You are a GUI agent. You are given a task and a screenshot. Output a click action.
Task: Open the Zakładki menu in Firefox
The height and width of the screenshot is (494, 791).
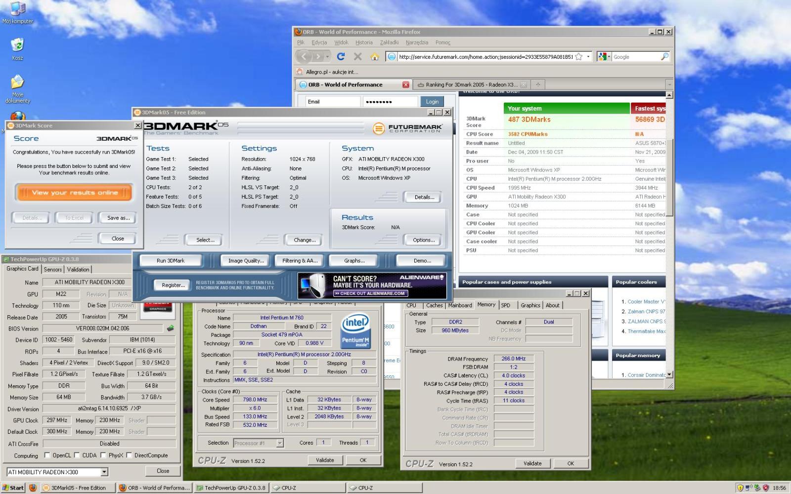click(389, 42)
